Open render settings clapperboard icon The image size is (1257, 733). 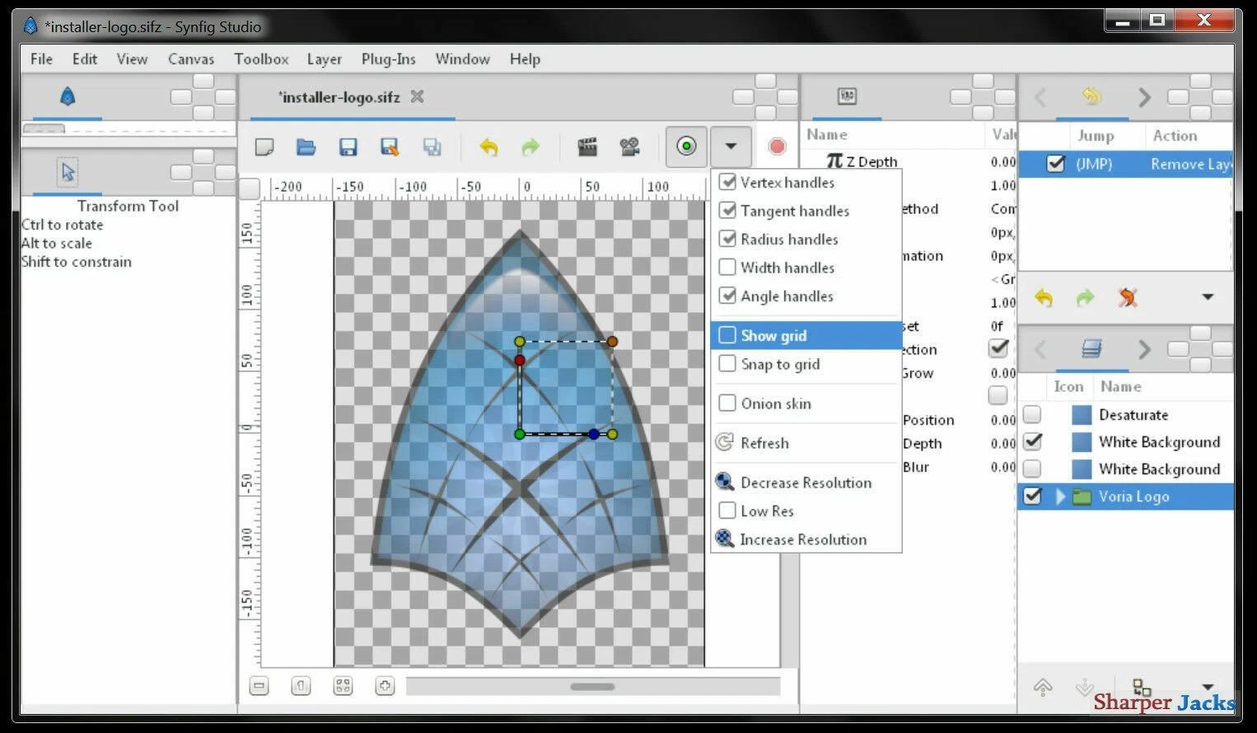click(x=587, y=147)
